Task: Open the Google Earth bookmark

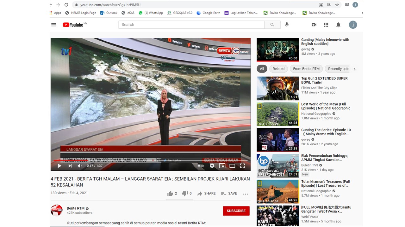Action: [x=208, y=13]
